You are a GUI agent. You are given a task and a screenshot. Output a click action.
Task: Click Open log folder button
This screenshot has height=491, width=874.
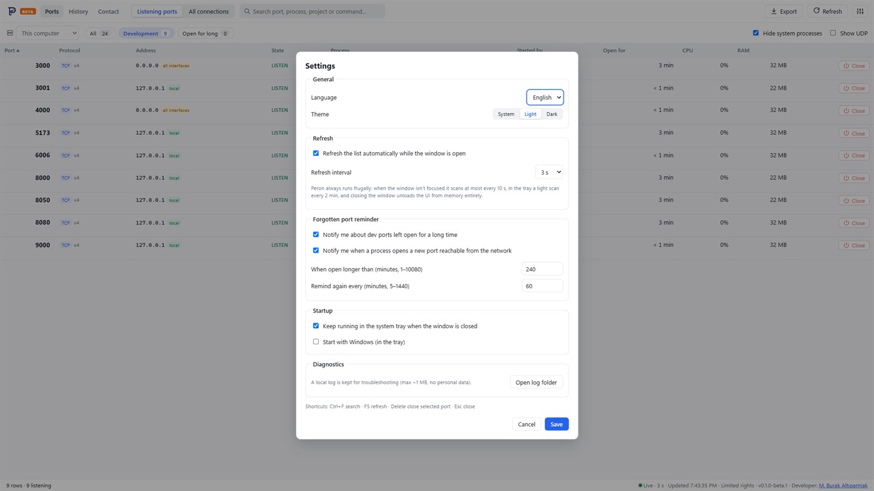pos(536,382)
